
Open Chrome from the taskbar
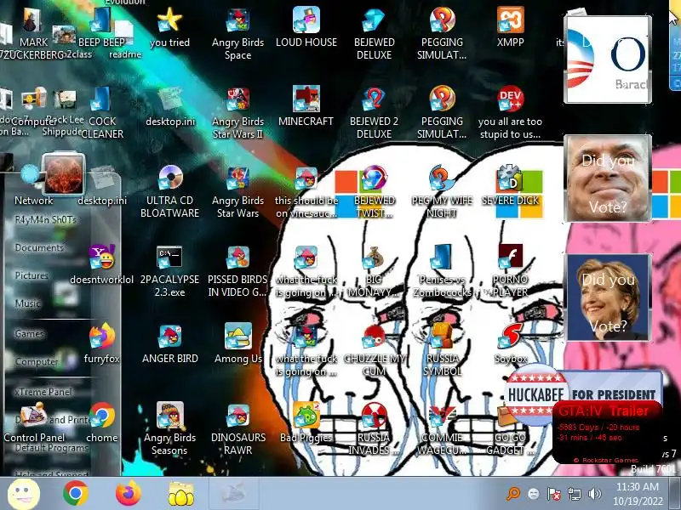tap(75, 494)
